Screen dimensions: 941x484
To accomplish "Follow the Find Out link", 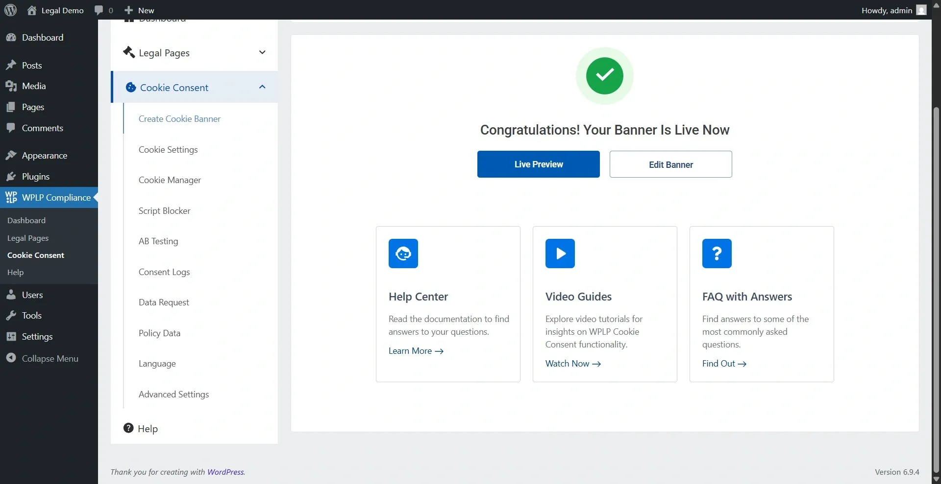I will (724, 364).
